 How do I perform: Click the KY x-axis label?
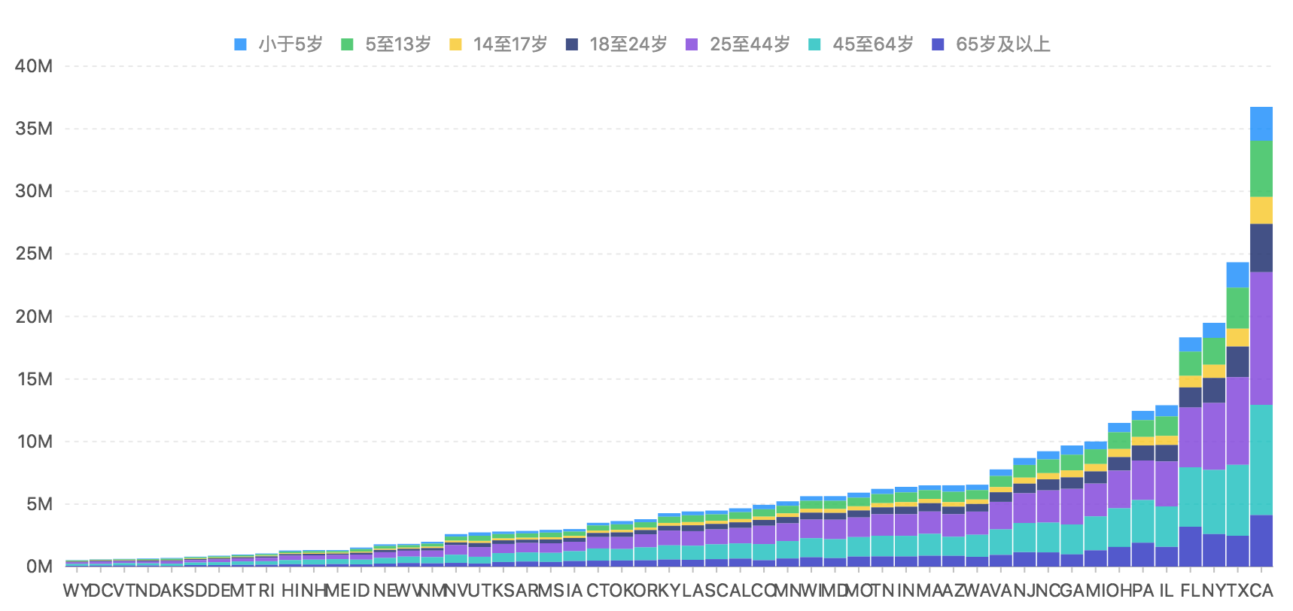pyautogui.click(x=669, y=591)
